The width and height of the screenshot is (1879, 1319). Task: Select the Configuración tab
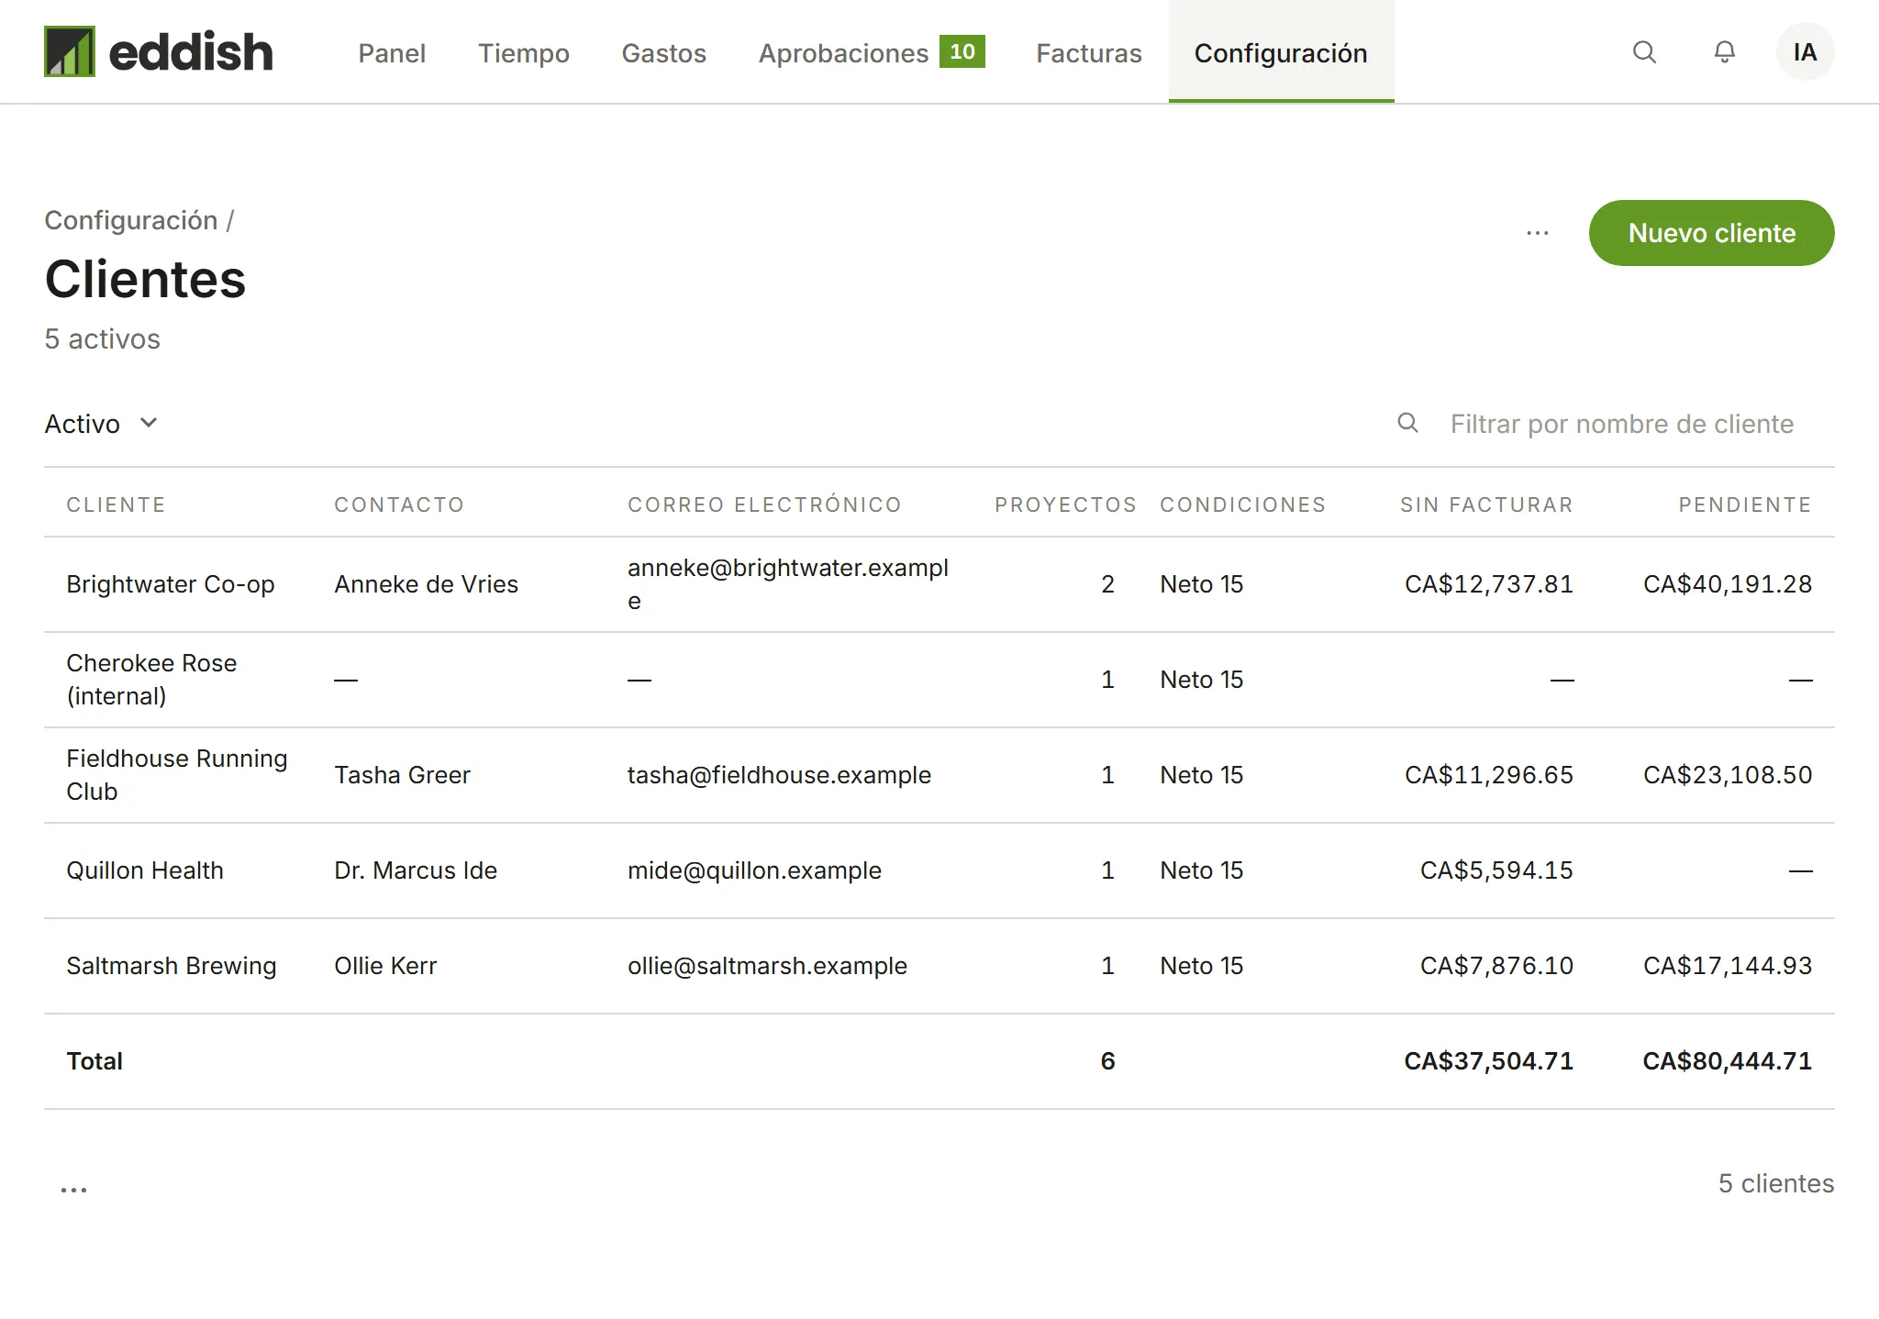[x=1281, y=53]
